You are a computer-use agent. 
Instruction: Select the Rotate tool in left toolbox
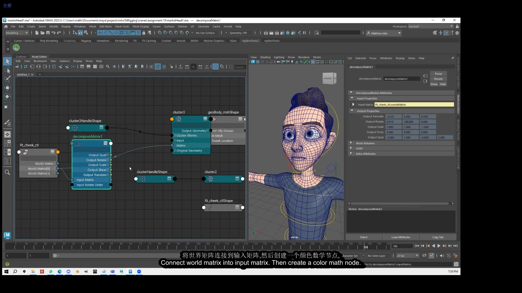pyautogui.click(x=7, y=97)
